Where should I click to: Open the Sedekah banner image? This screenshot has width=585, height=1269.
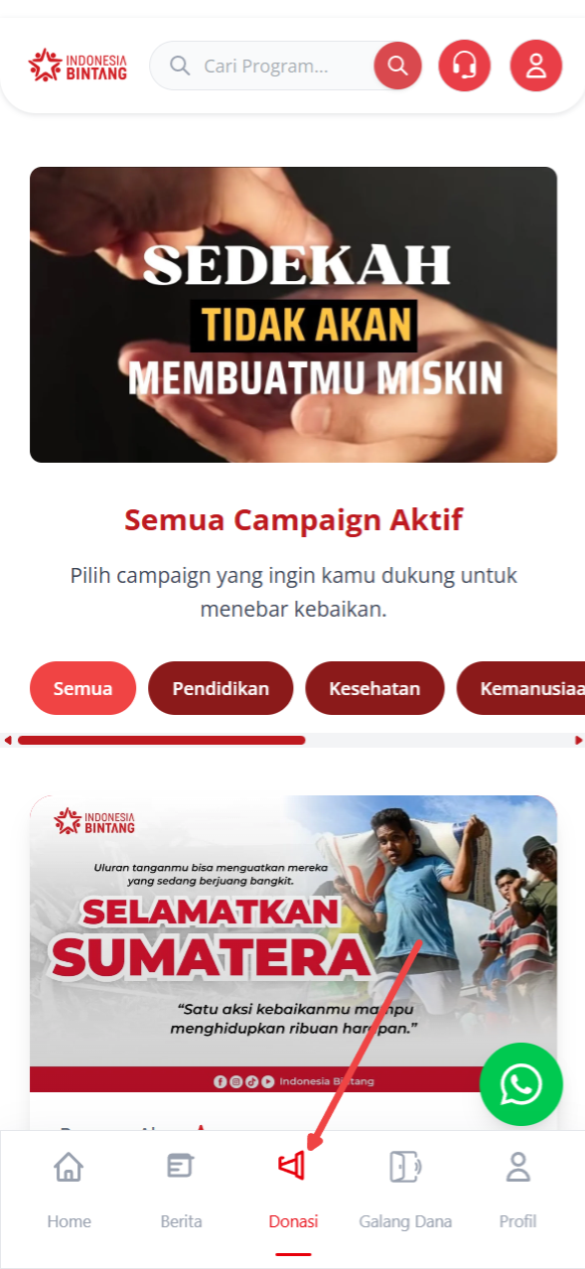click(293, 315)
